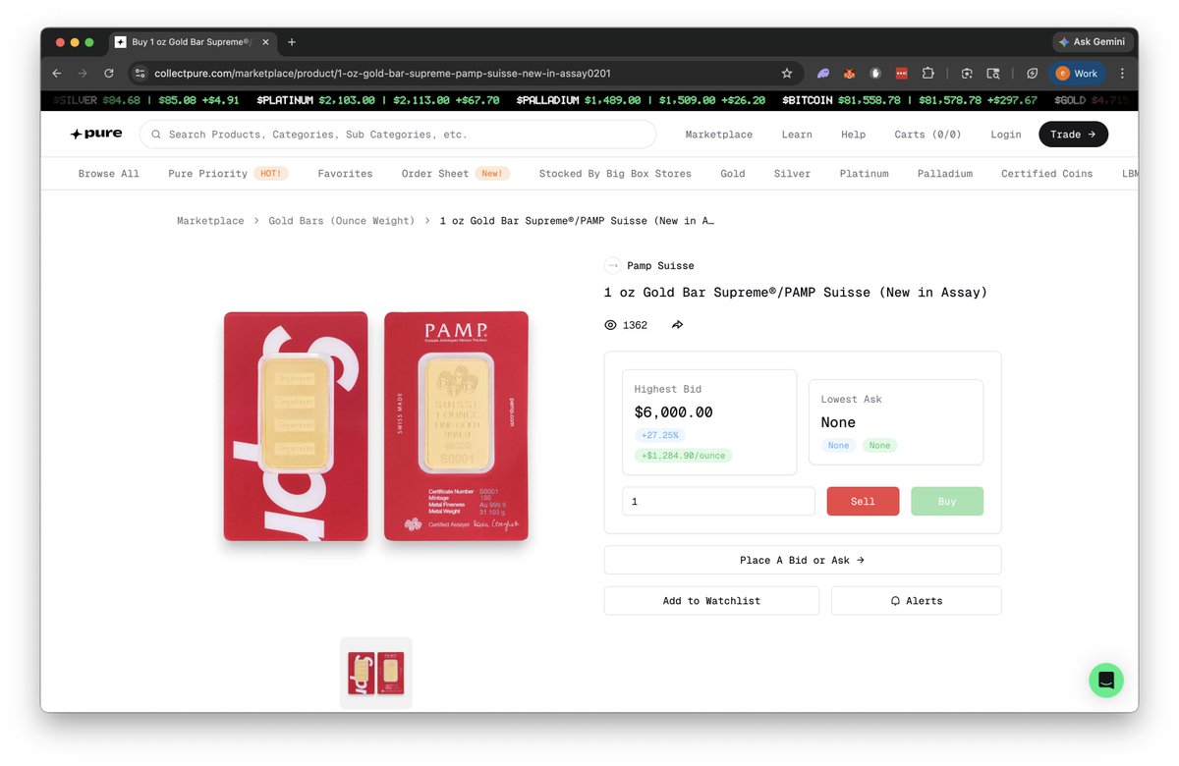Open the Marketplace nav link
Image resolution: width=1179 pixels, height=766 pixels.
tap(719, 135)
